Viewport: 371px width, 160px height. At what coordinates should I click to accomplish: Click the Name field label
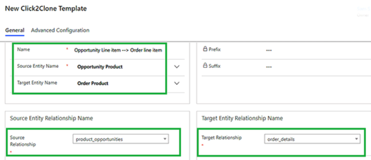pyautogui.click(x=23, y=50)
